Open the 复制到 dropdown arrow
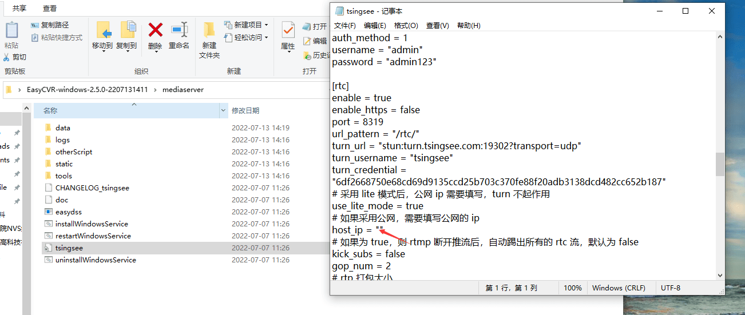This screenshot has width=745, height=315. click(x=126, y=52)
